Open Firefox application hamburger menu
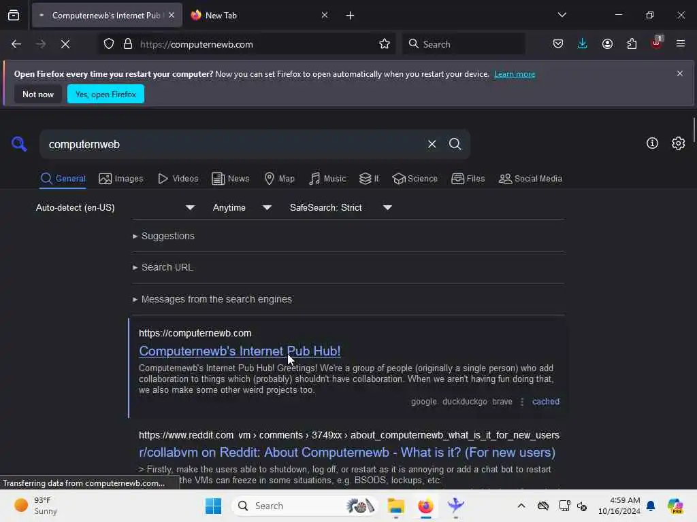Viewport: 697px width, 522px height. coord(681,44)
